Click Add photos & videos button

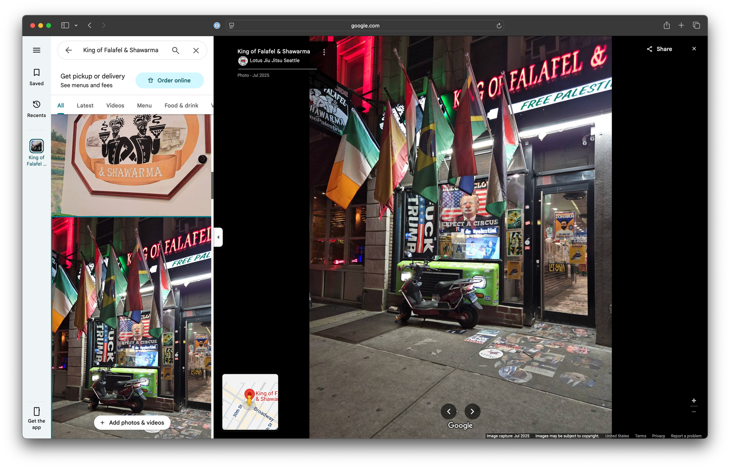(x=132, y=423)
